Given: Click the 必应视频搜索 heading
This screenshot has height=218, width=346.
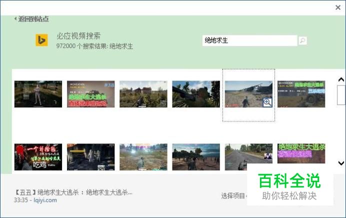Looking at the screenshot, I should pos(78,35).
